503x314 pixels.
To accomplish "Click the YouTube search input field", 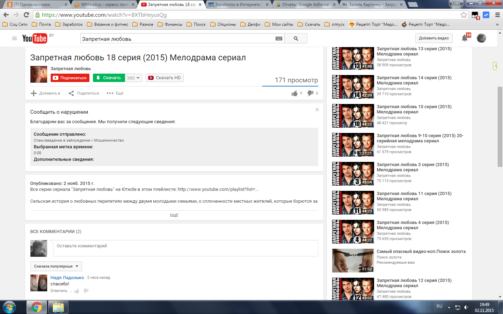I will (x=177, y=39).
